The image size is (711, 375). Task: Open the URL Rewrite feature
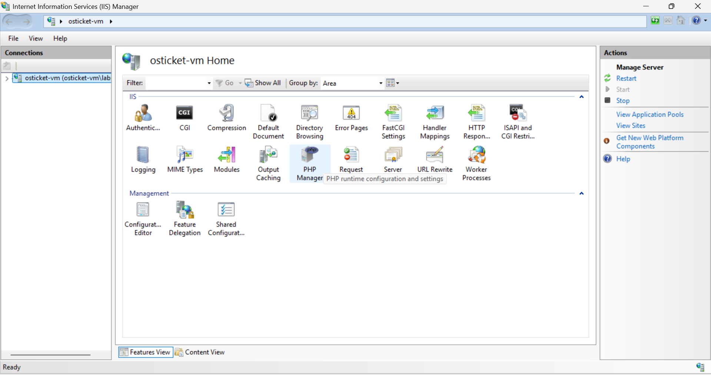coord(435,160)
